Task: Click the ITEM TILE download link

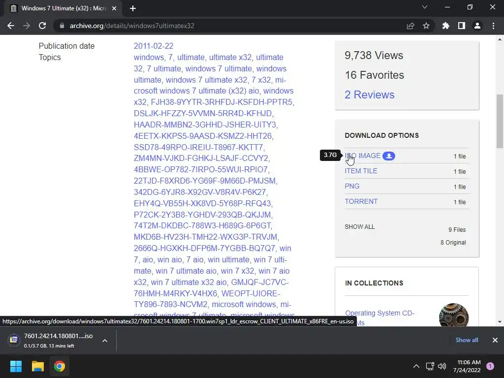Action: tap(361, 171)
